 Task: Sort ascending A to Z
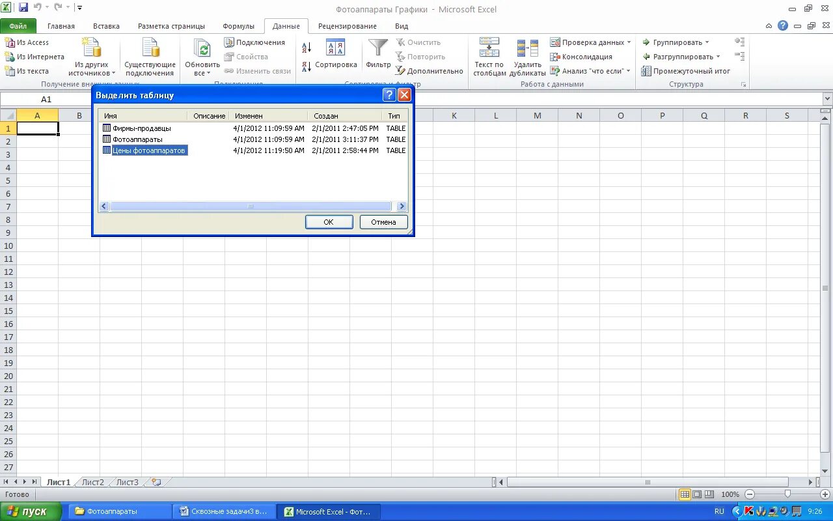click(307, 47)
